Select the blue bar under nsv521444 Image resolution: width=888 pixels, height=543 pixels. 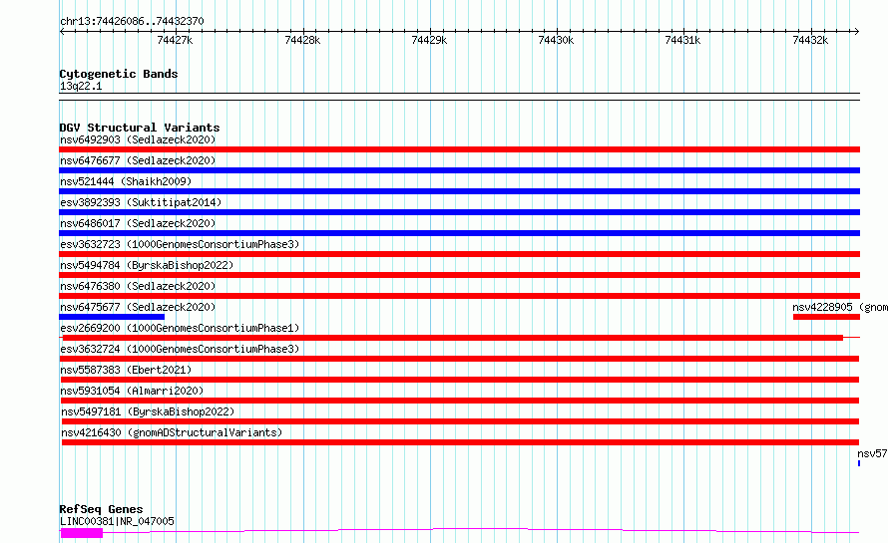459,191
